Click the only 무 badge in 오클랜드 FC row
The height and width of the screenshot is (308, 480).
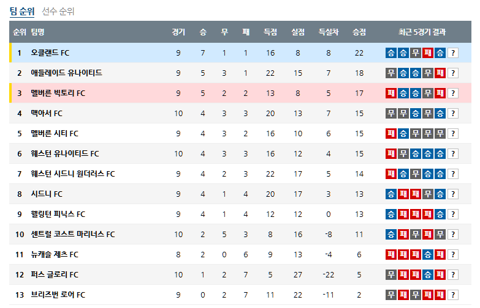tap(416, 53)
